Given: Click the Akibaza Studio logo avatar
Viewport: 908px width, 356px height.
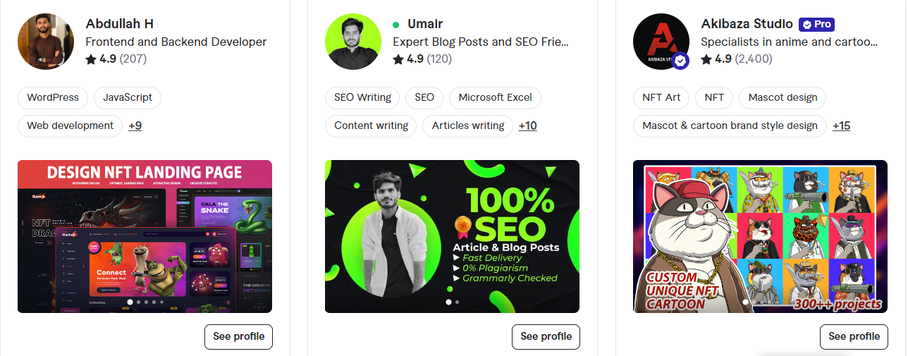Looking at the screenshot, I should pos(661,42).
